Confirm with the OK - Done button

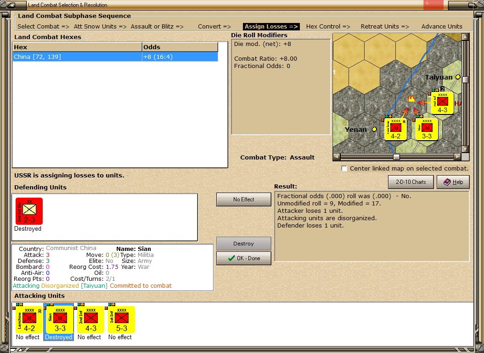tap(243, 258)
